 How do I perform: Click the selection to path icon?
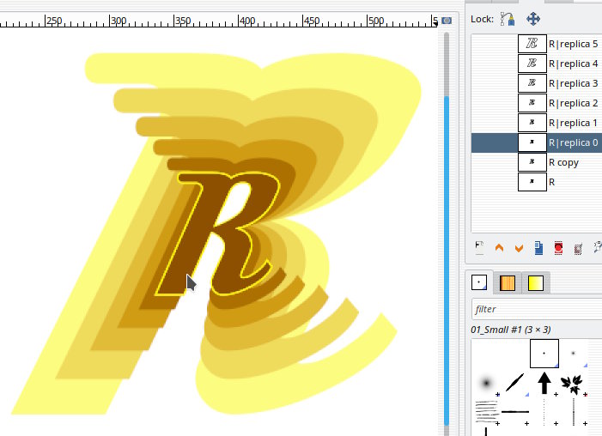click(578, 248)
